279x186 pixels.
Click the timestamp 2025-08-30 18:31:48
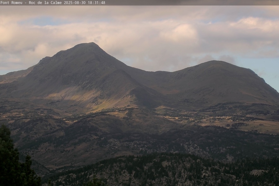pos(85,3)
